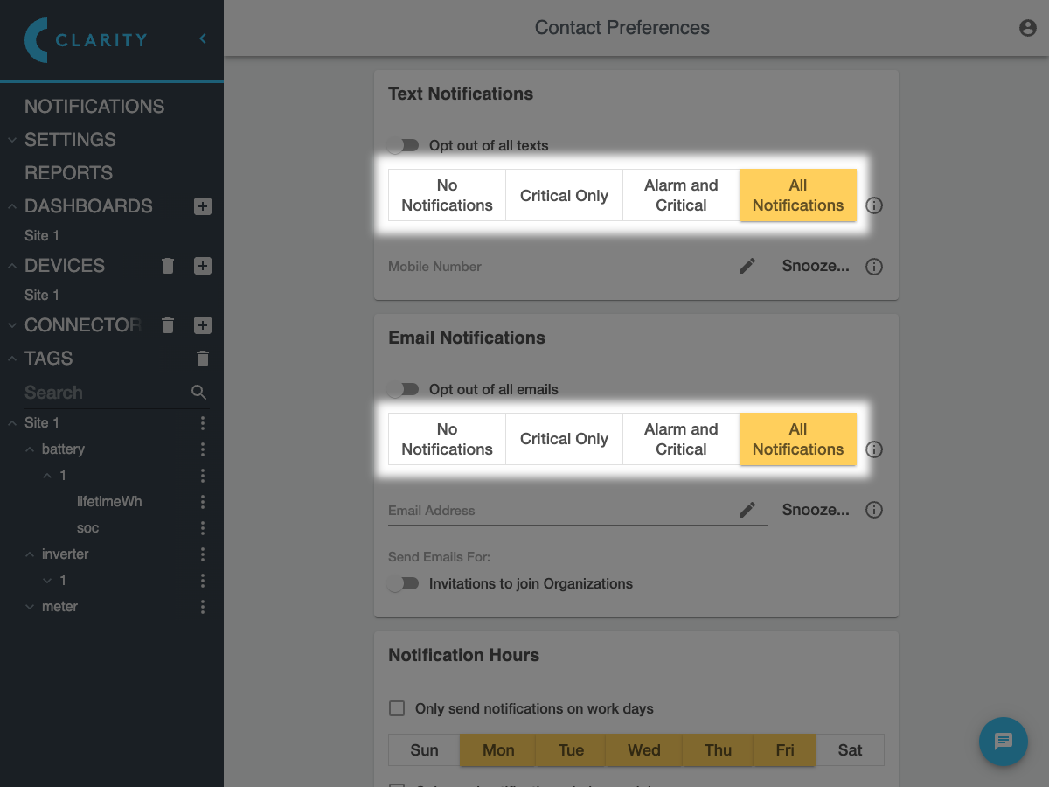Image resolution: width=1049 pixels, height=787 pixels.
Task: Delete devices using the Devices trash icon
Action: pyautogui.click(x=169, y=266)
